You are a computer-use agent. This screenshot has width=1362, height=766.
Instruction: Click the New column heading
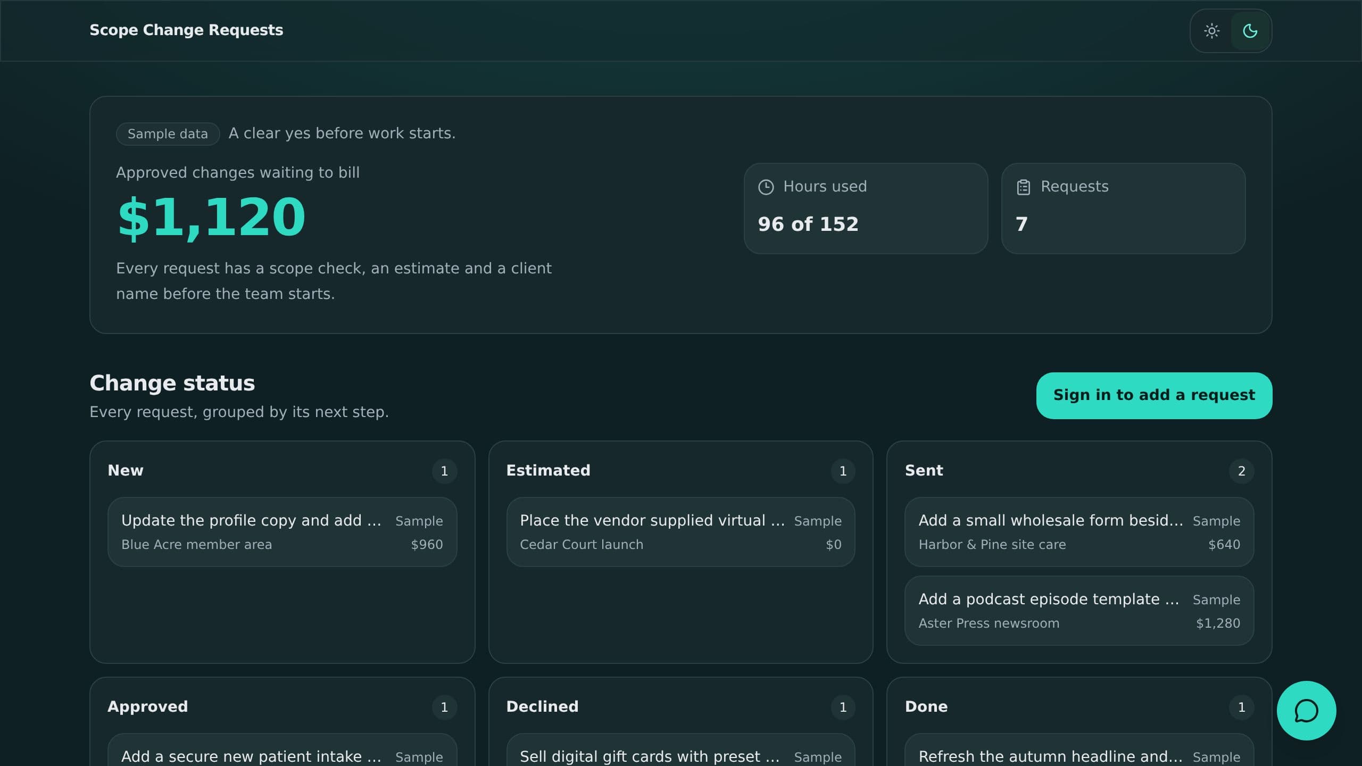126,470
